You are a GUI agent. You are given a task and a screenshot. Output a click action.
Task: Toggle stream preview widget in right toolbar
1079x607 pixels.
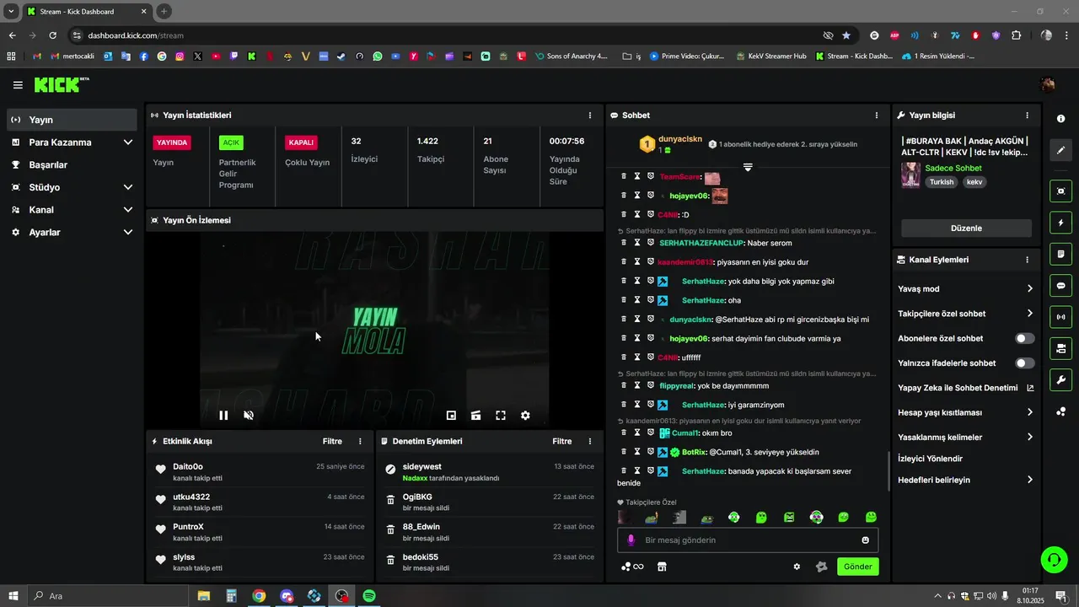click(1061, 191)
